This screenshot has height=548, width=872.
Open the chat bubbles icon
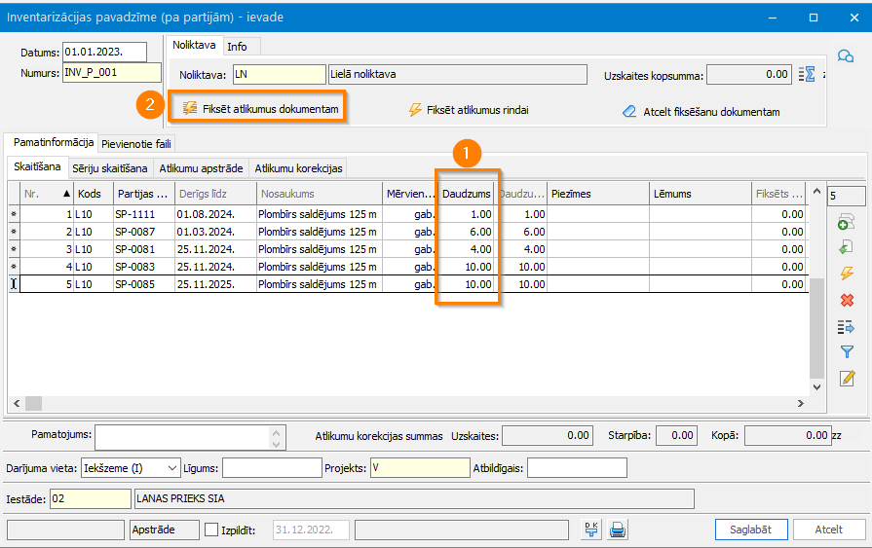(846, 56)
